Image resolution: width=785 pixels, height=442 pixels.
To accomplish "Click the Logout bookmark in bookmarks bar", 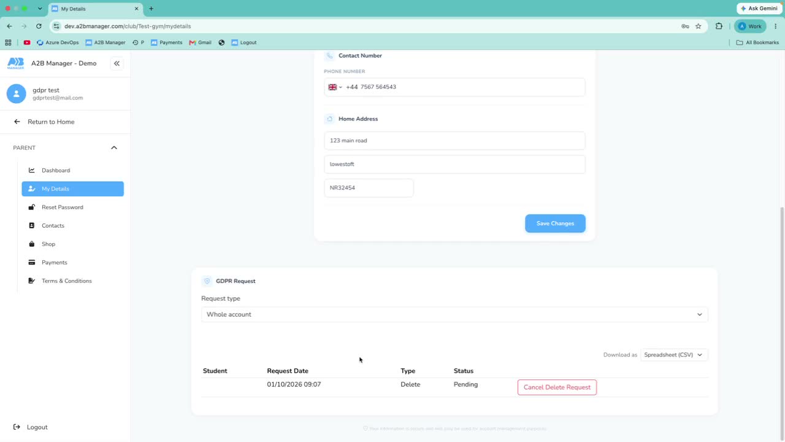I will click(x=244, y=42).
